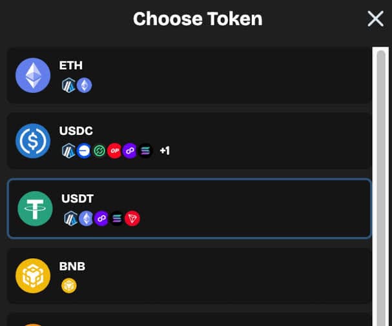Click the Ethereum network icon under ETH

pyautogui.click(x=84, y=85)
